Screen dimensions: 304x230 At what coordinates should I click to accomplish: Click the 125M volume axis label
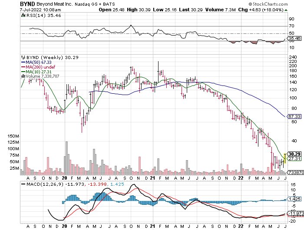13,142
